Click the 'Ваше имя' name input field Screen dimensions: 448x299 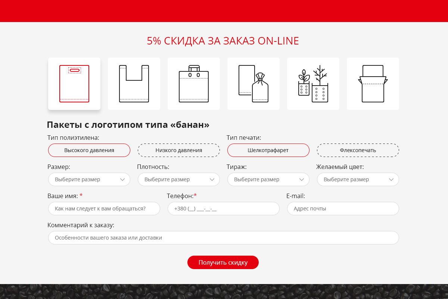click(104, 209)
